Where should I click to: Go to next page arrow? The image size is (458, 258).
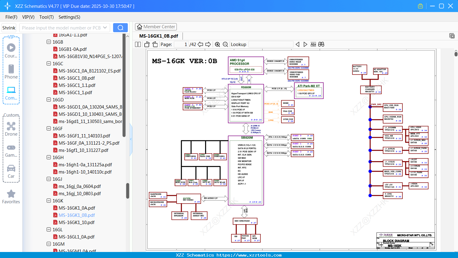coord(208,45)
